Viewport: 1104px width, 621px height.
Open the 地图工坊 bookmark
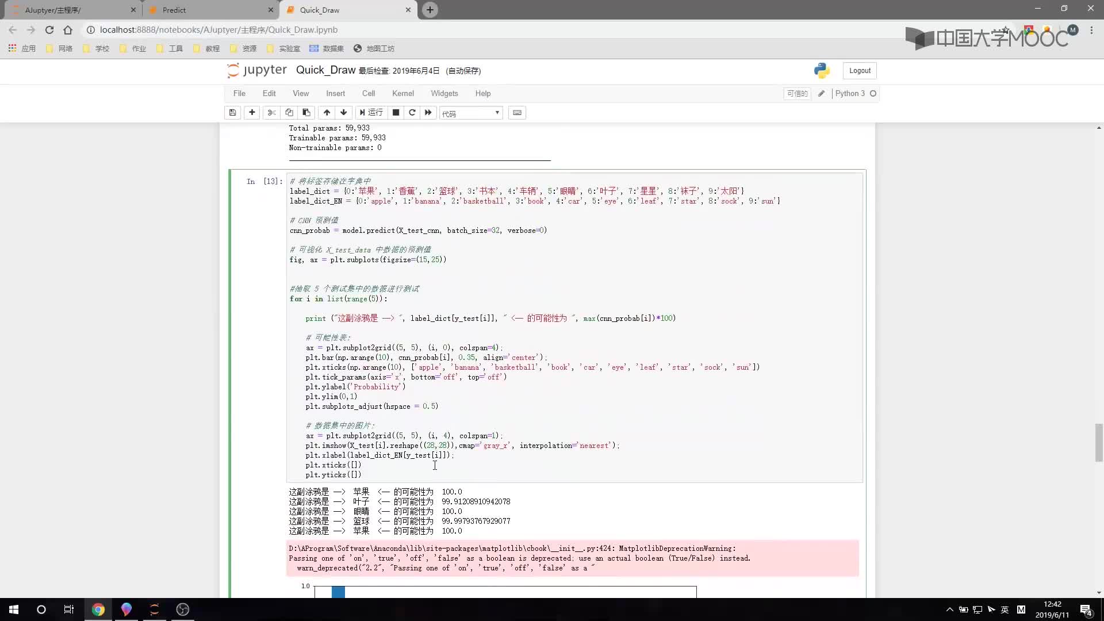point(374,49)
